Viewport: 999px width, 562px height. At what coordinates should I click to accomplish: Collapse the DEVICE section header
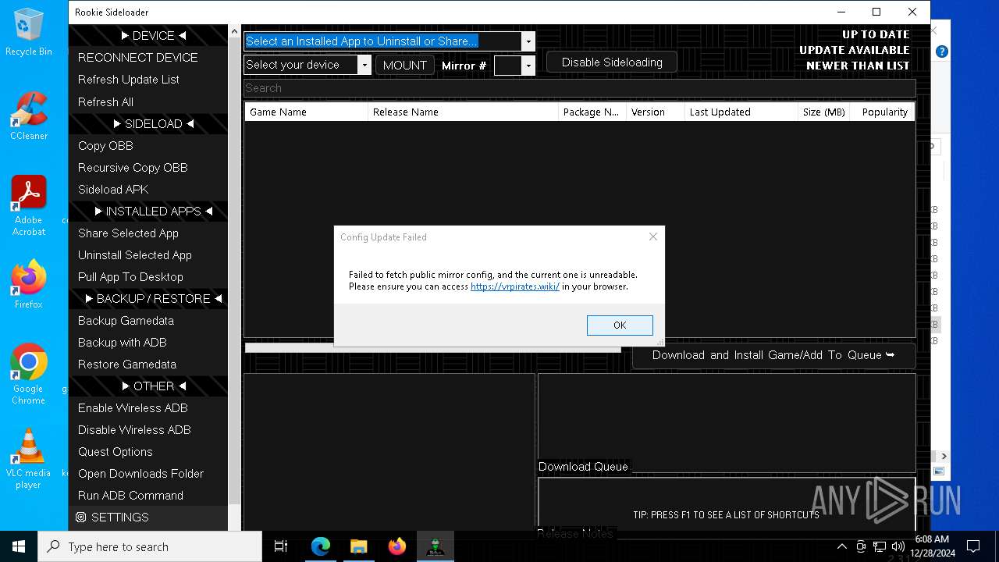148,36
